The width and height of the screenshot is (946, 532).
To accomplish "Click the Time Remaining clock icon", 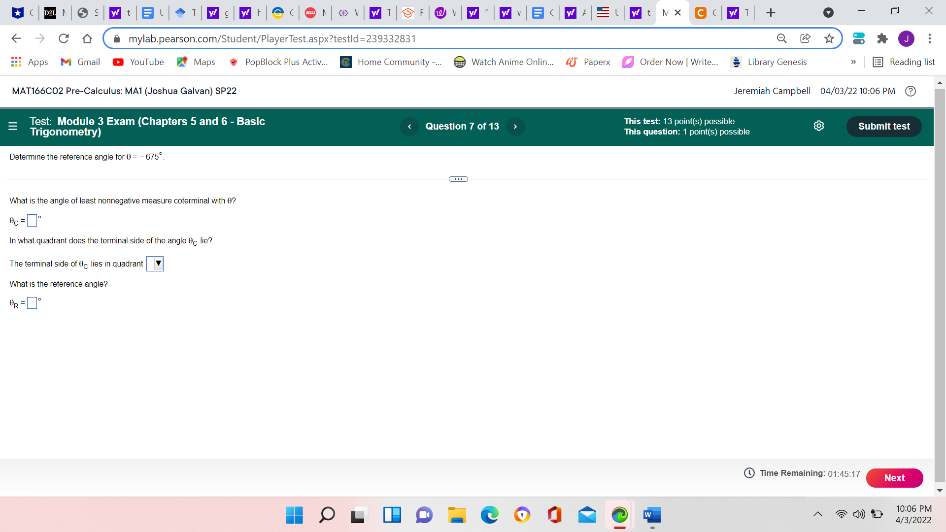I will tap(749, 472).
